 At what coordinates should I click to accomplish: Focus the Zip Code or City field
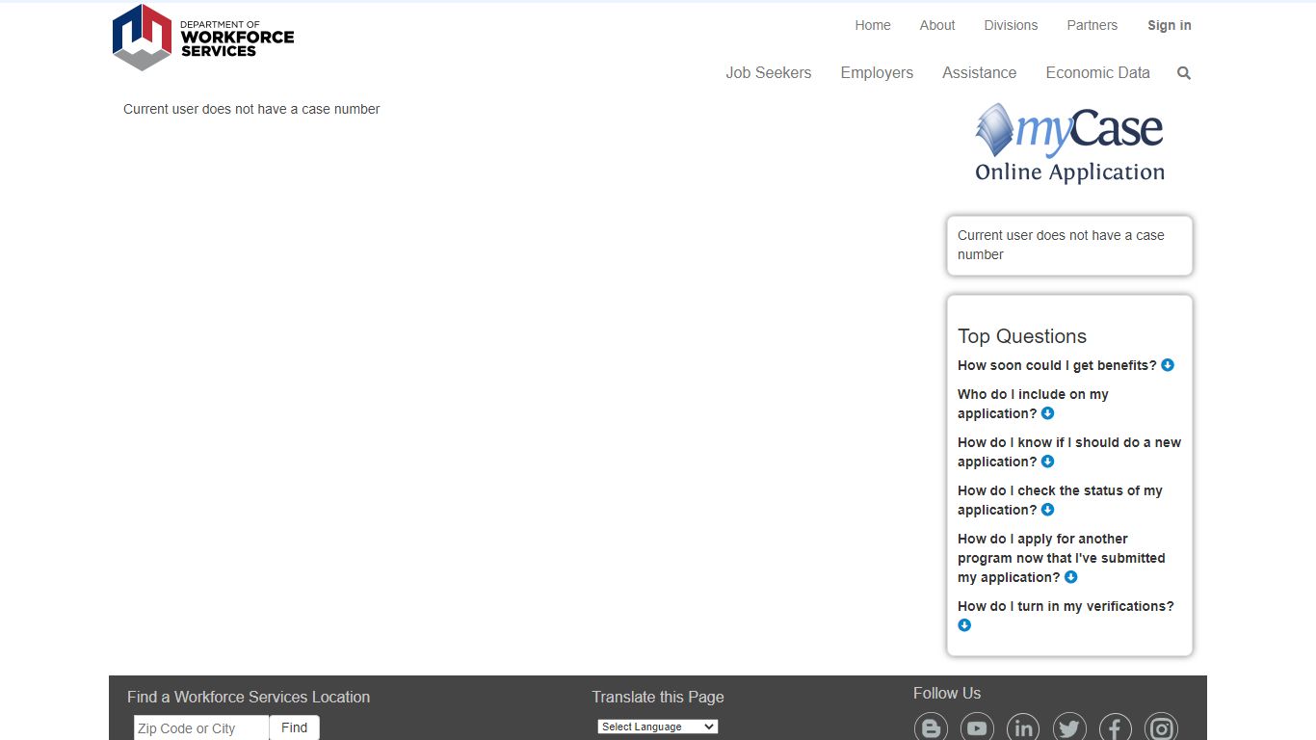[201, 728]
